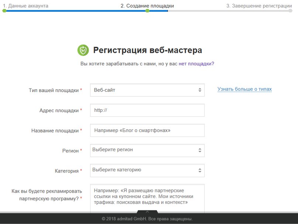Image resolution: width=298 pixels, height=224 pixels.
Task: Expand the 'Выберите регион' dropdown
Action: (147, 150)
